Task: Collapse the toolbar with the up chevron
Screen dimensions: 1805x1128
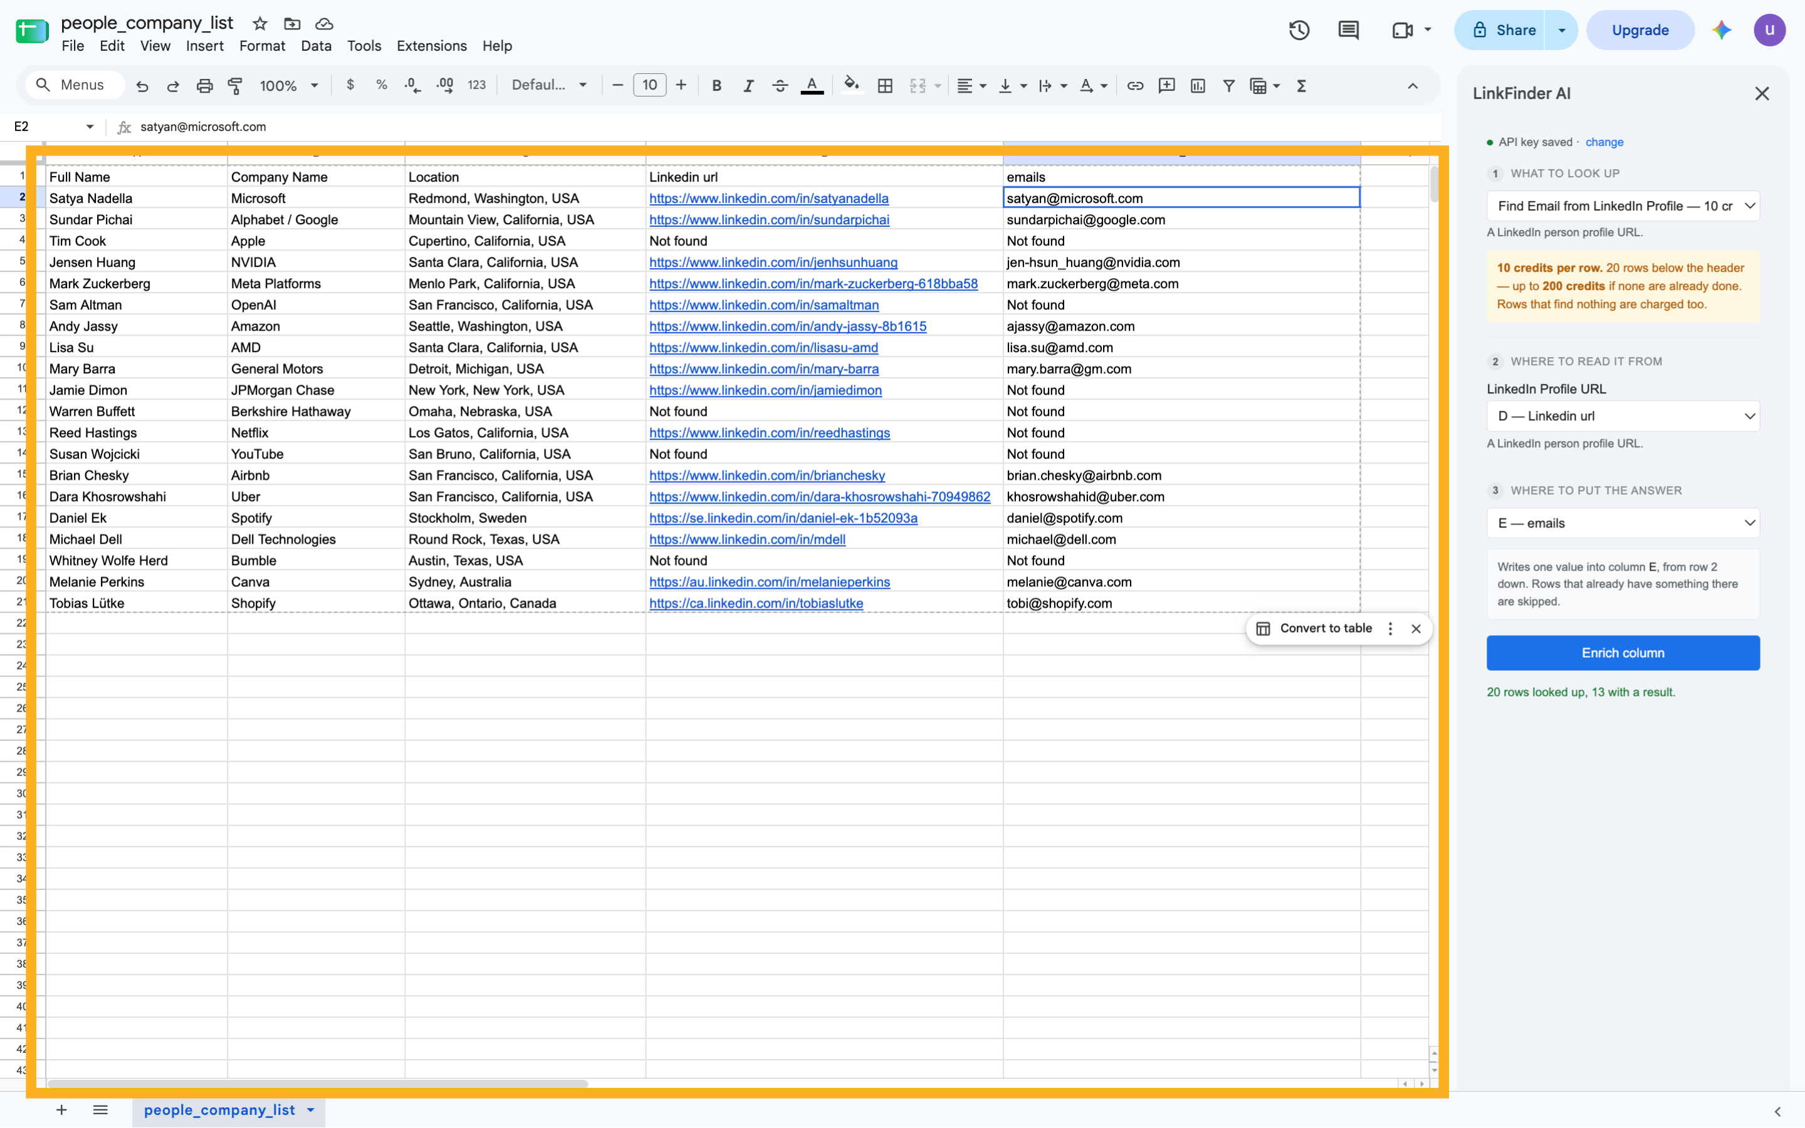Action: click(x=1412, y=86)
